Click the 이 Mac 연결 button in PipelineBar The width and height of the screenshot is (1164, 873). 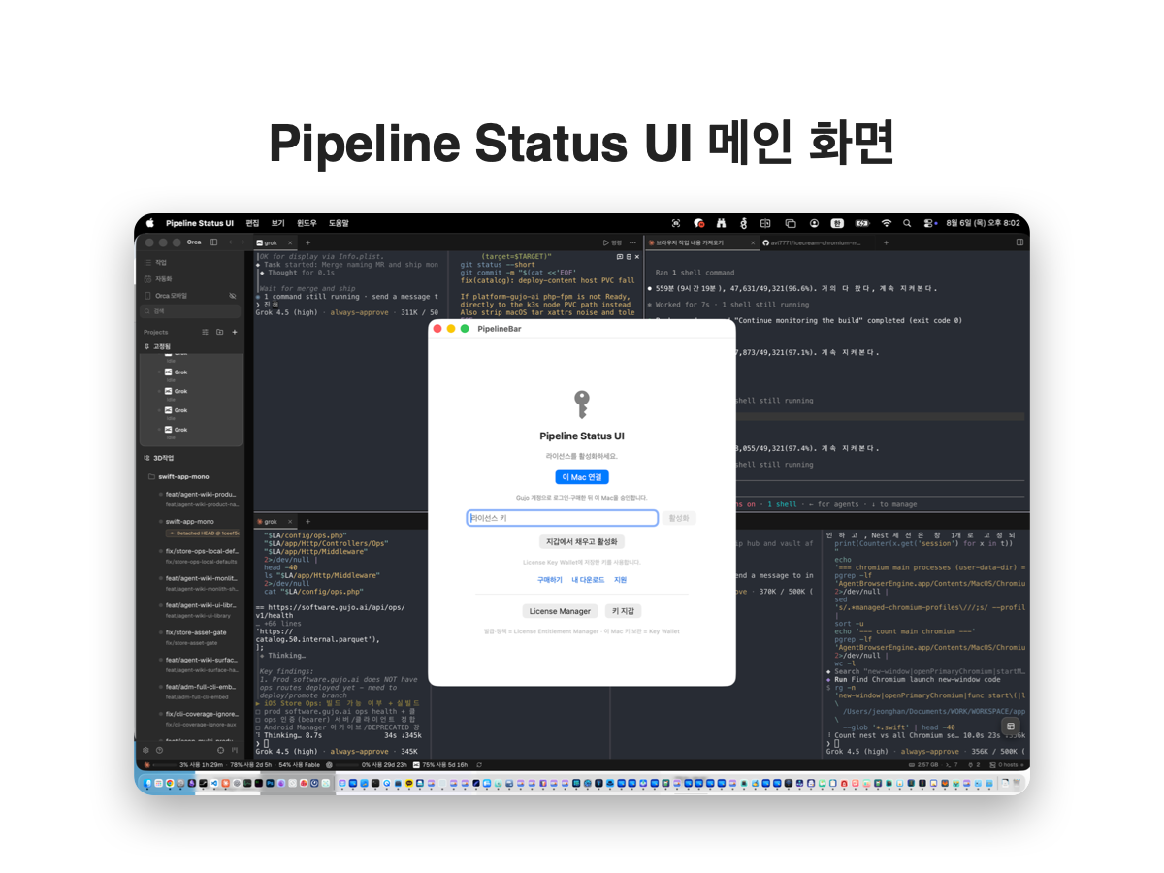tap(582, 477)
